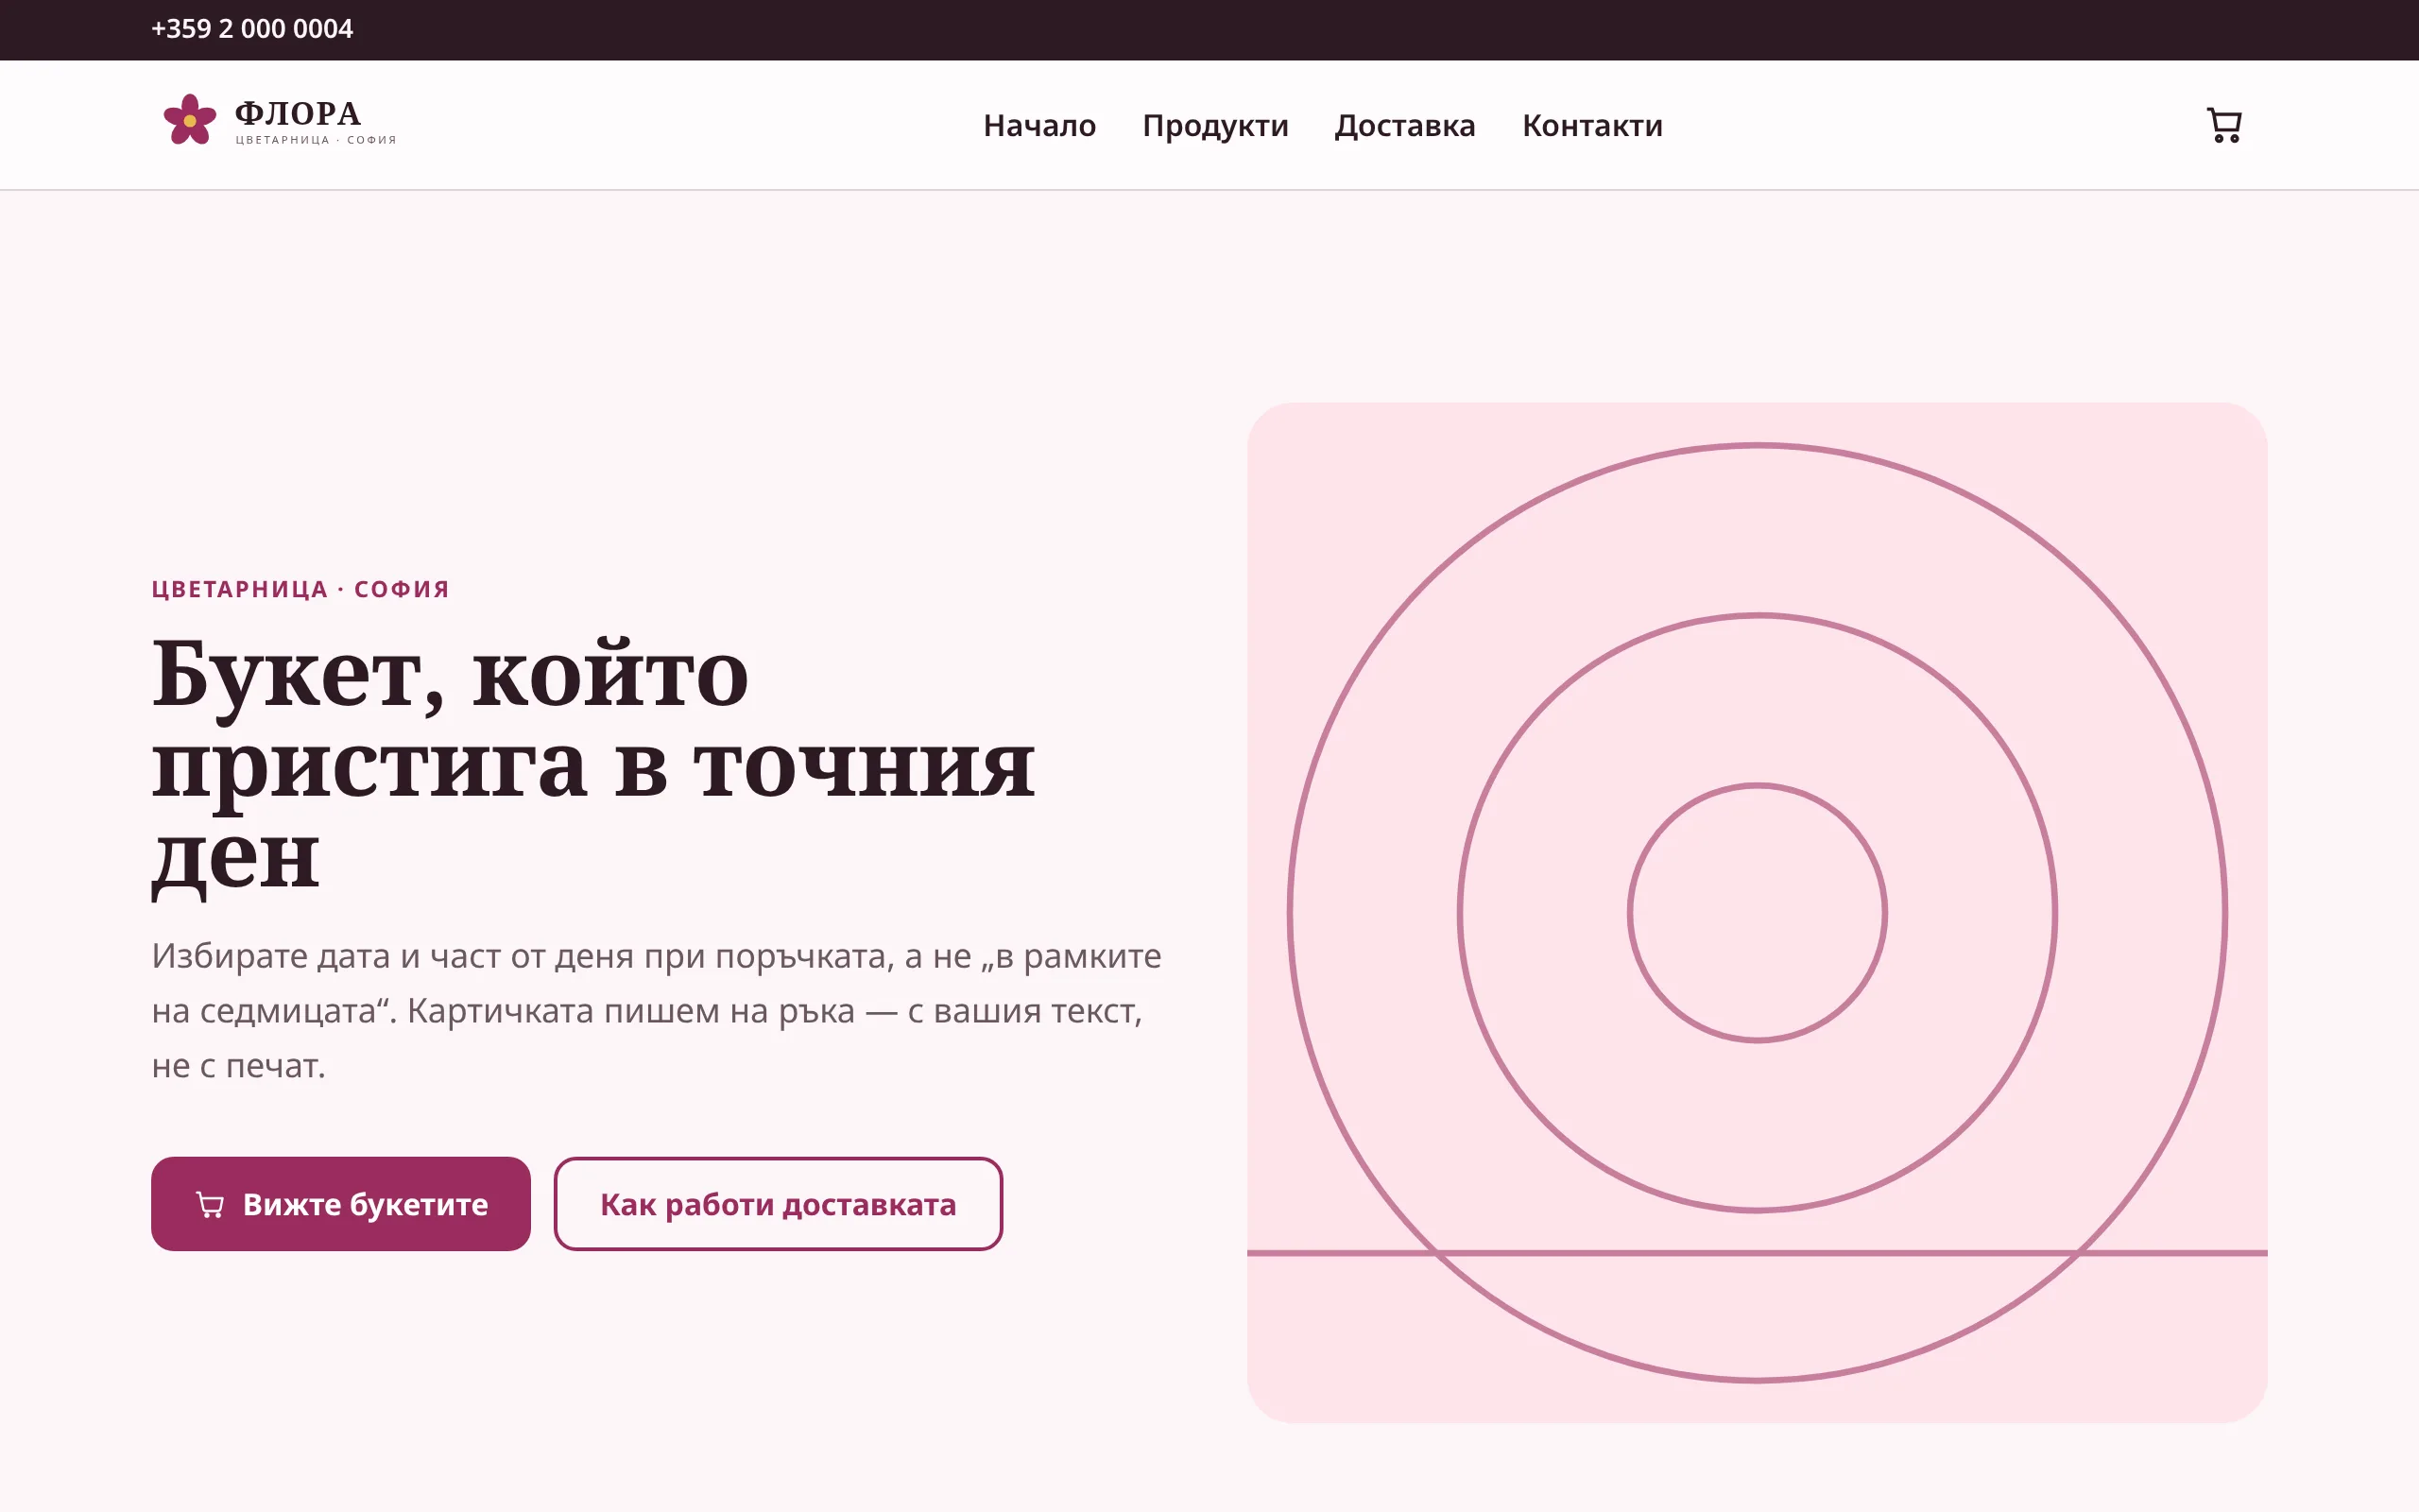This screenshot has width=2419, height=1512.
Task: Click the Как работи доставката button
Action: pyautogui.click(x=778, y=1204)
